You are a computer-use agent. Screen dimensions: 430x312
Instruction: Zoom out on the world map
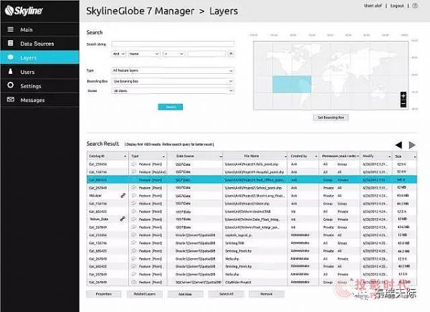coord(403,104)
